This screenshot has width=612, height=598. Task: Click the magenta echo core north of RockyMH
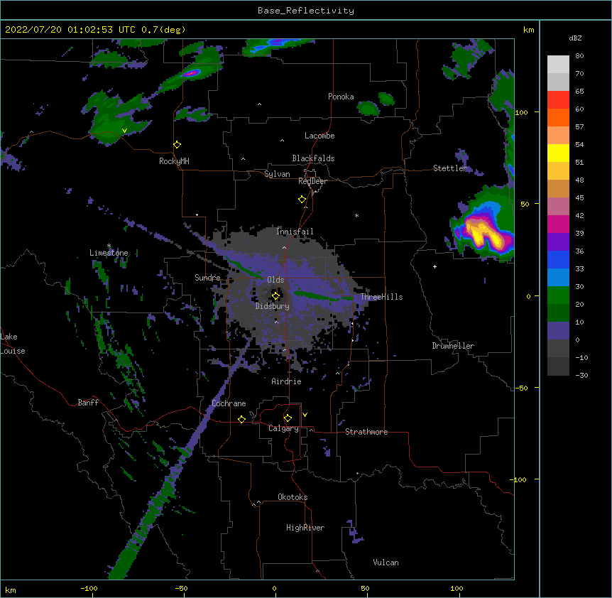(x=191, y=72)
